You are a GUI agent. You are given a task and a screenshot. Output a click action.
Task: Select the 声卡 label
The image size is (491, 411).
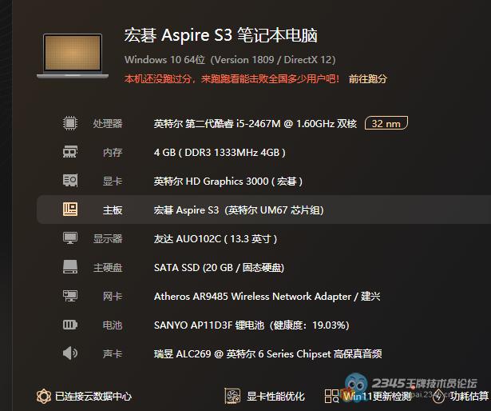click(113, 354)
